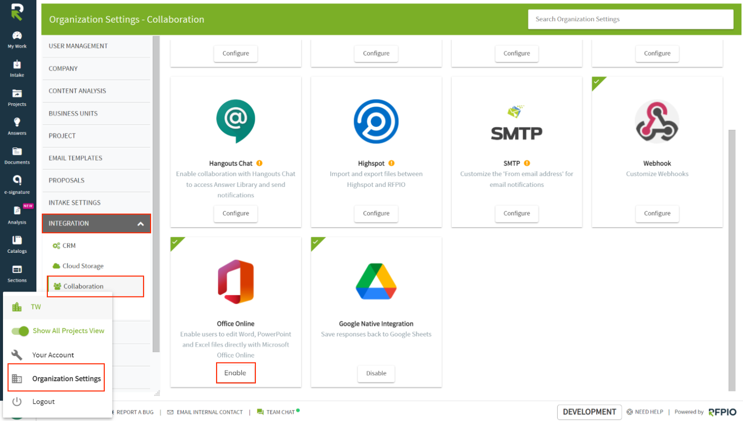
Task: Open the Answers lightbulb icon
Action: 17,122
